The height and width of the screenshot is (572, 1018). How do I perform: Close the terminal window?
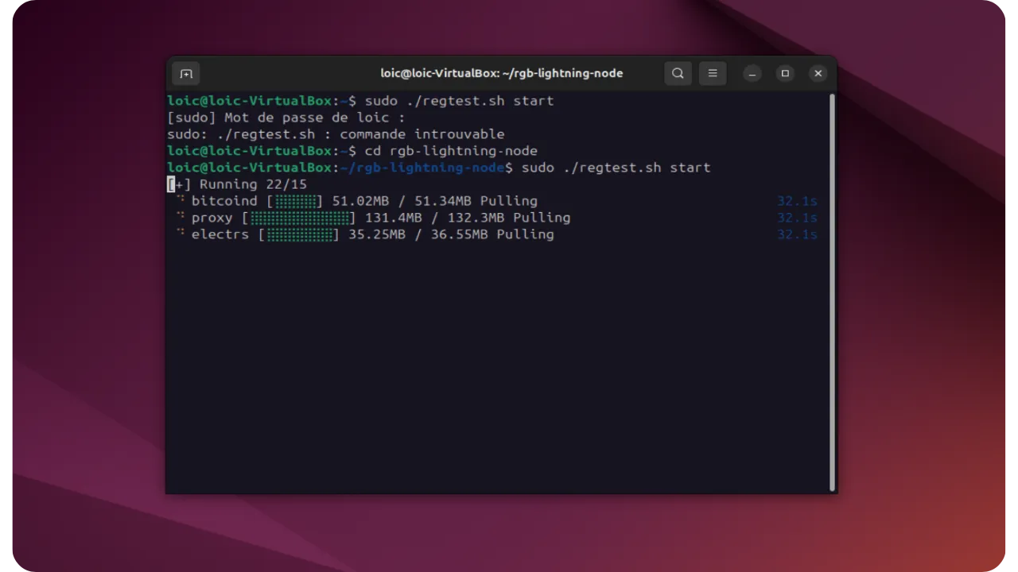click(818, 73)
